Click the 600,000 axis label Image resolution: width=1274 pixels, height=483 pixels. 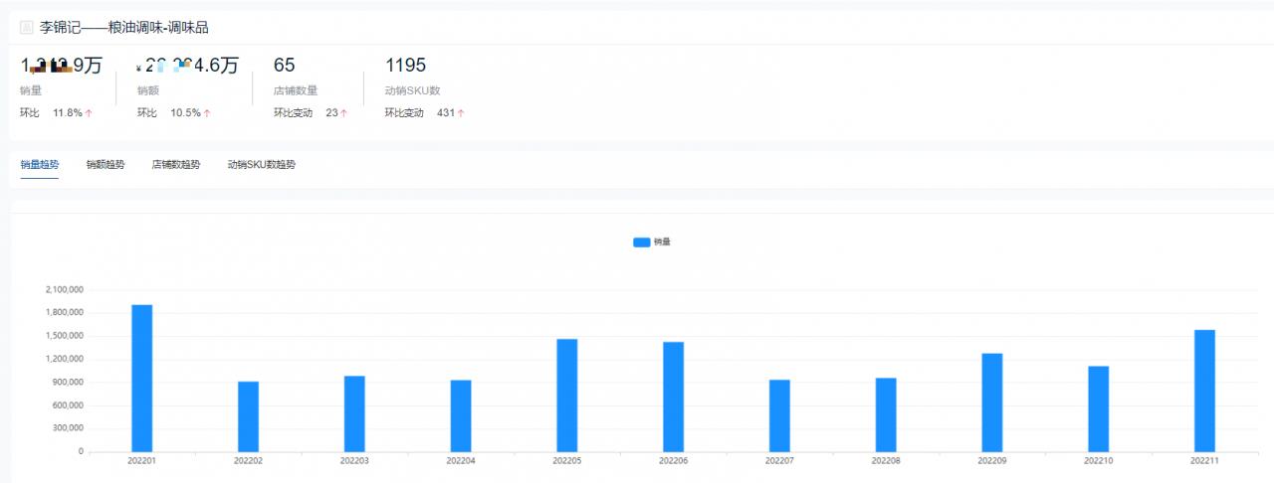(x=68, y=405)
